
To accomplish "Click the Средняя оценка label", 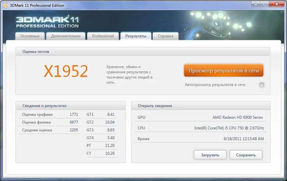I will (x=37, y=130).
